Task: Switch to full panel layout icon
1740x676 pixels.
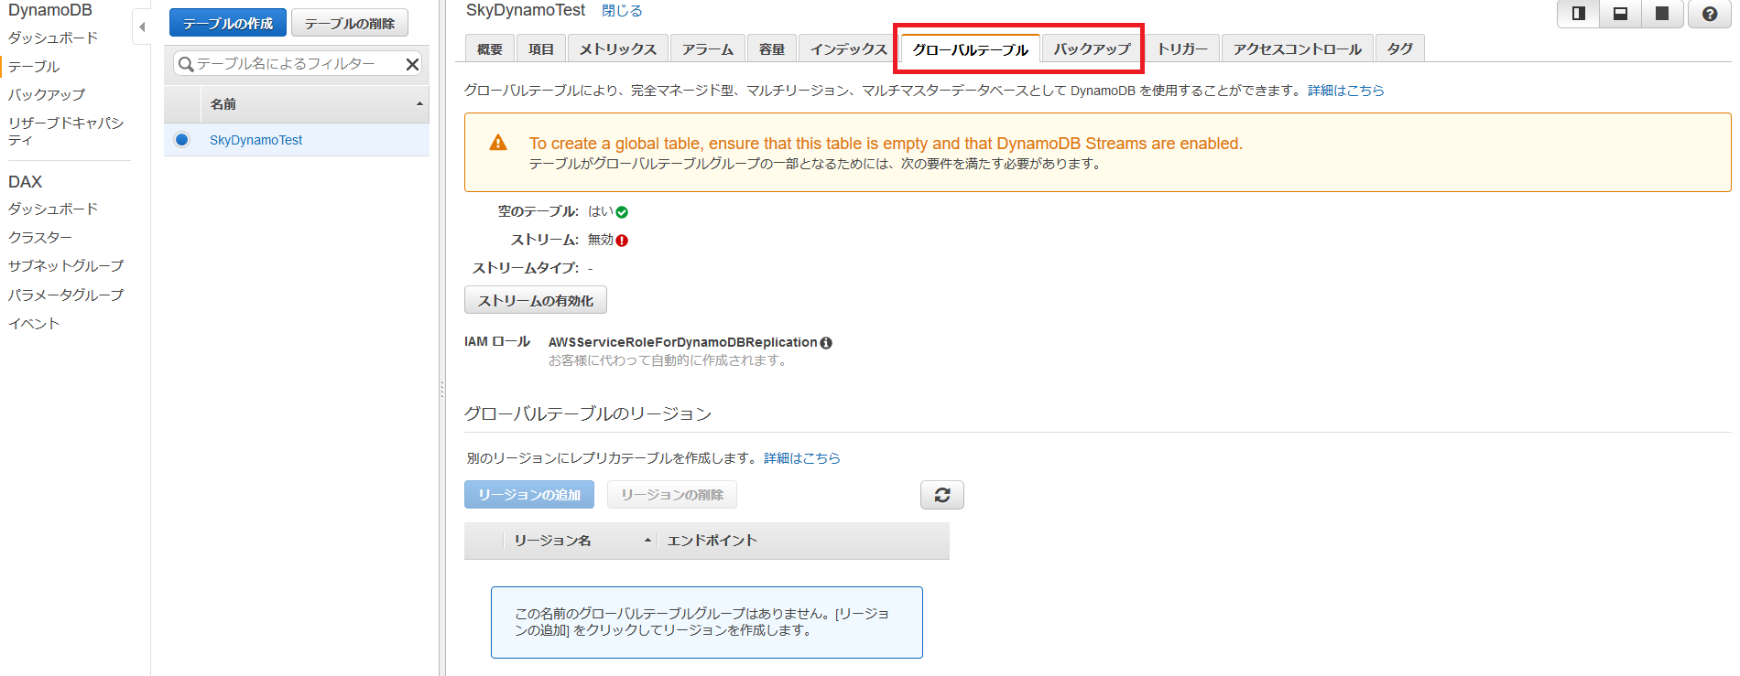Action: point(1662,14)
